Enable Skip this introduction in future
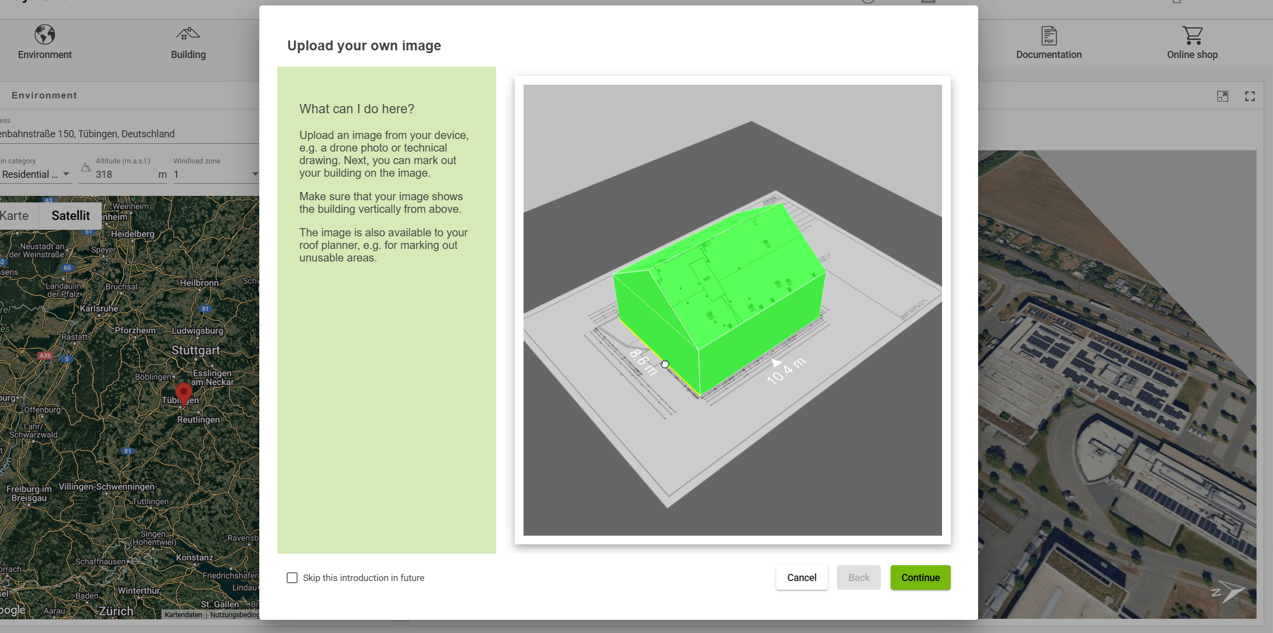The height and width of the screenshot is (633, 1273). pyautogui.click(x=292, y=578)
